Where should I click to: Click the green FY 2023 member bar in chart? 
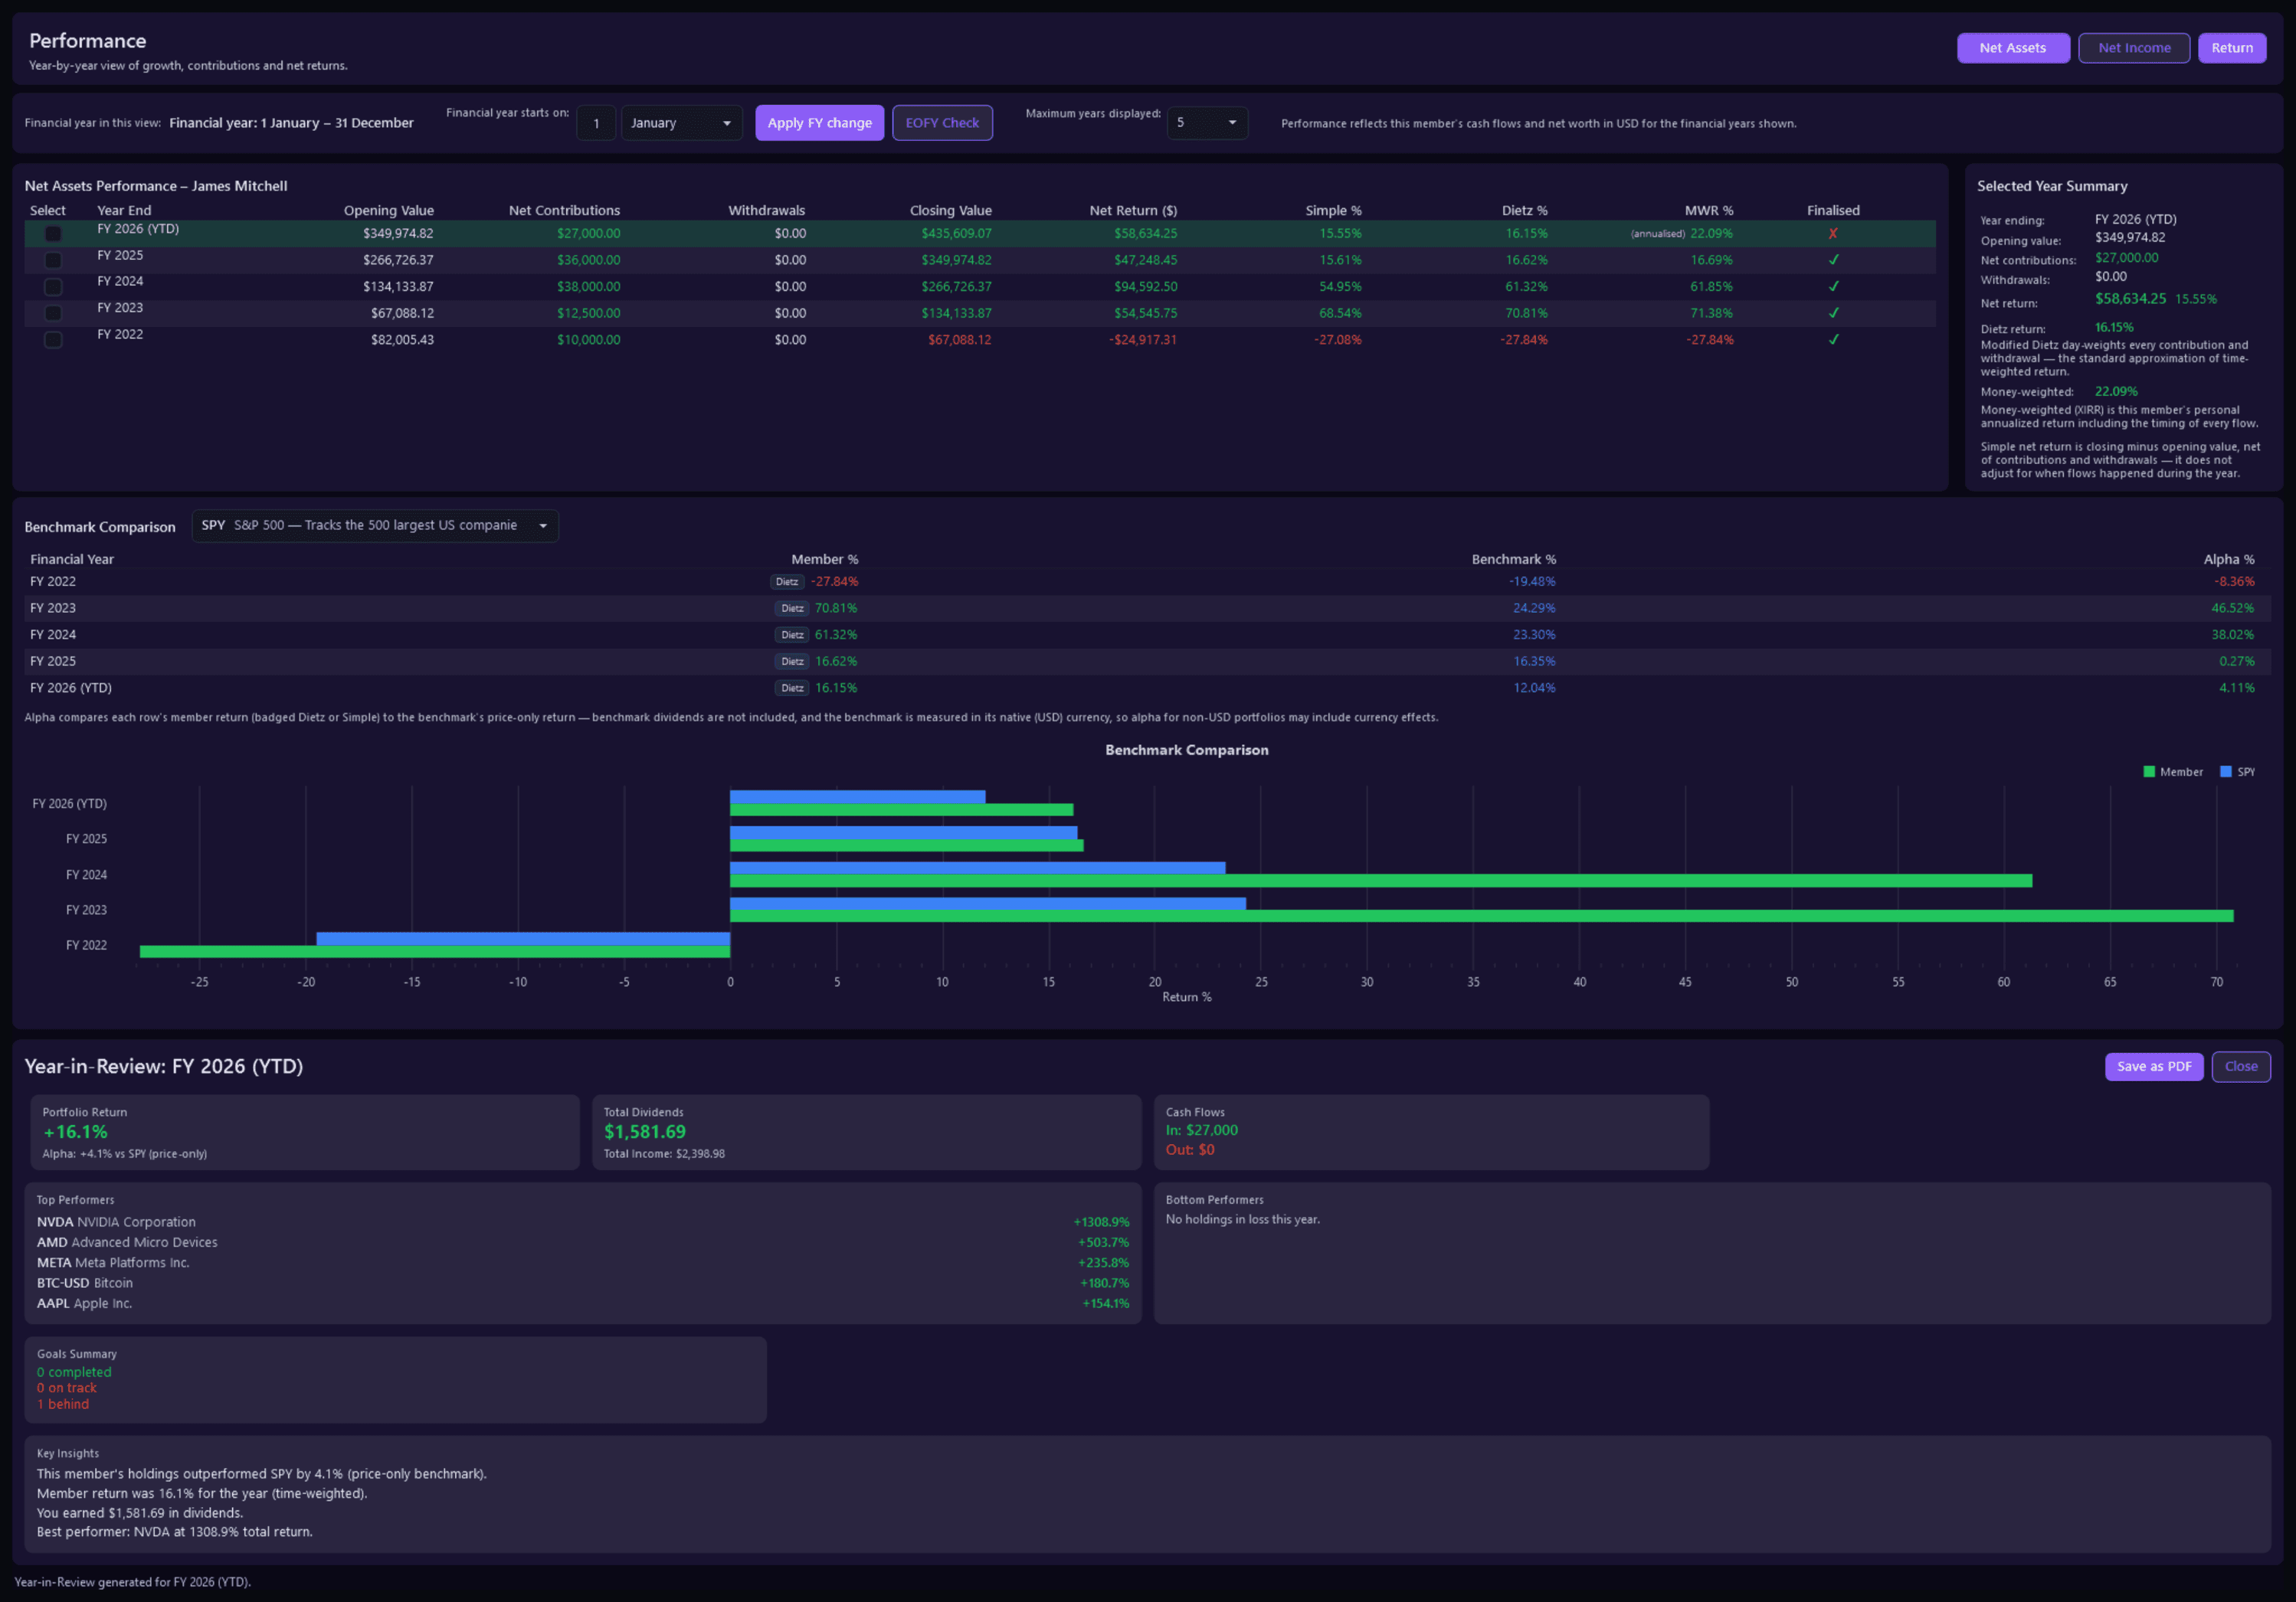pos(1481,917)
